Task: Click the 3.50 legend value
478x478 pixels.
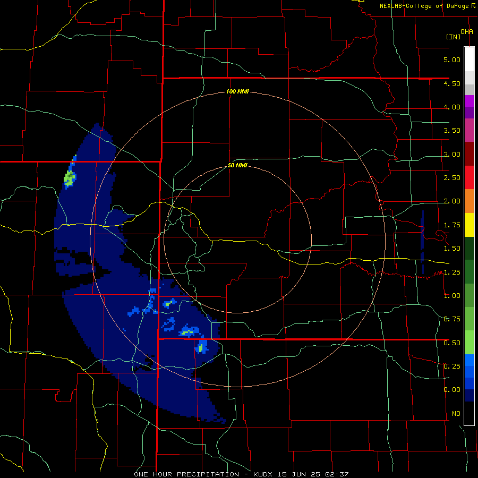Action: [x=452, y=131]
